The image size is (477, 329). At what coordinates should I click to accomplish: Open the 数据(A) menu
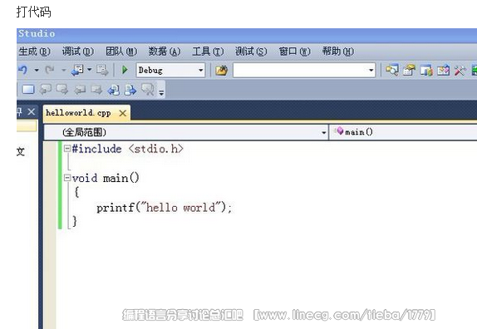coord(165,52)
